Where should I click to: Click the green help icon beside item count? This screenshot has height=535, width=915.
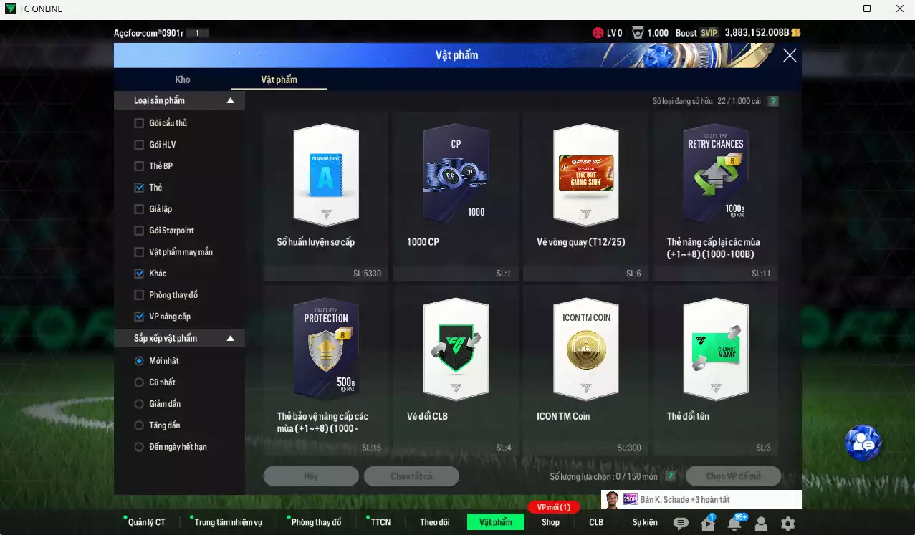[773, 102]
